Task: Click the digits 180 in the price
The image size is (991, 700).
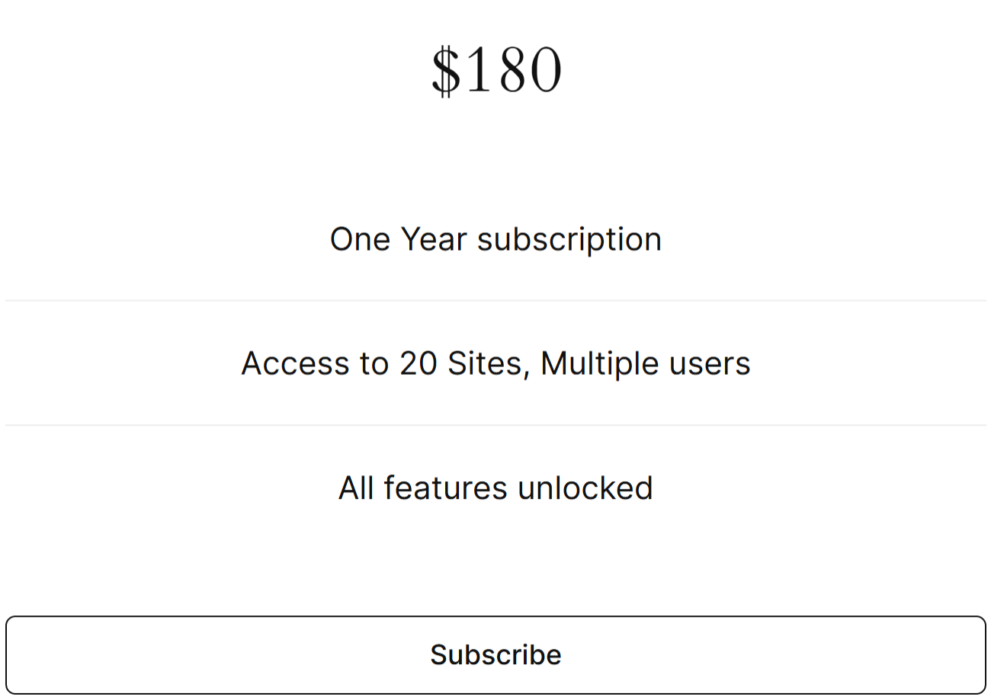Action: 514,71
